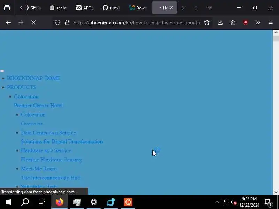Open the Colocation Overview link
The height and width of the screenshot is (209, 279).
click(33, 119)
